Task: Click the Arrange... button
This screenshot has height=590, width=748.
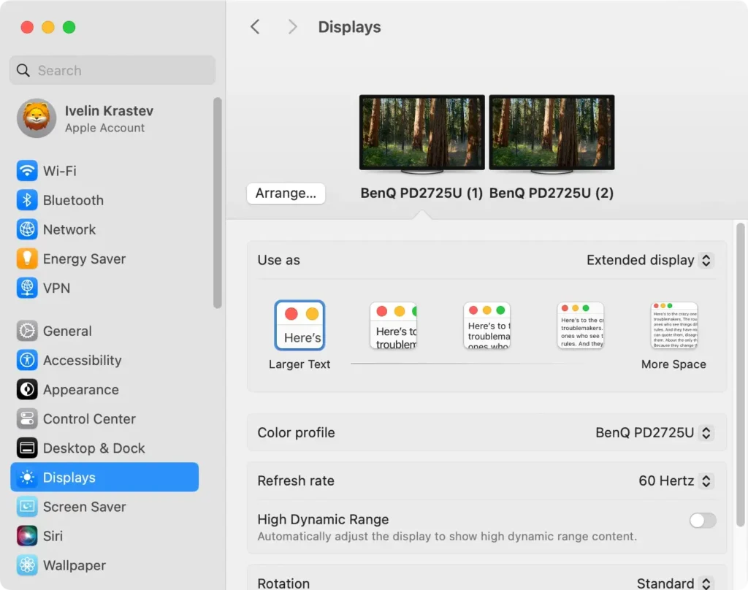Action: tap(286, 194)
